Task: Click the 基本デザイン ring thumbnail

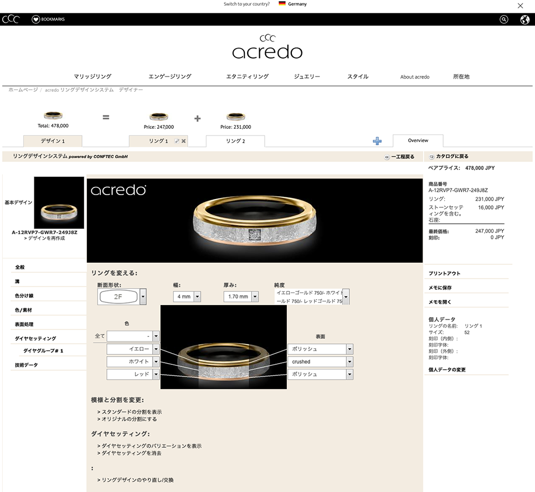Action: click(59, 203)
